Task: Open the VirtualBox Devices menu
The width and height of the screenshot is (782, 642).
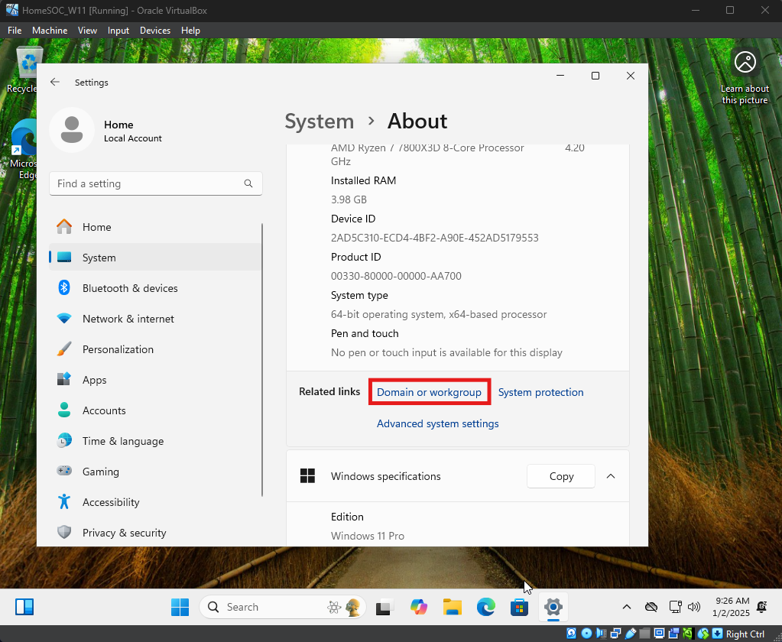Action: pos(155,31)
